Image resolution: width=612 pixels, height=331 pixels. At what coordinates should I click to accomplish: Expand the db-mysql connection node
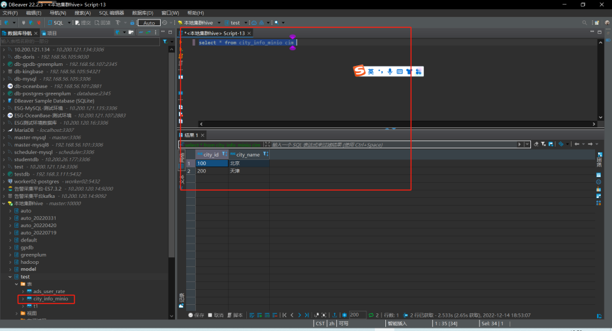[x=4, y=79]
